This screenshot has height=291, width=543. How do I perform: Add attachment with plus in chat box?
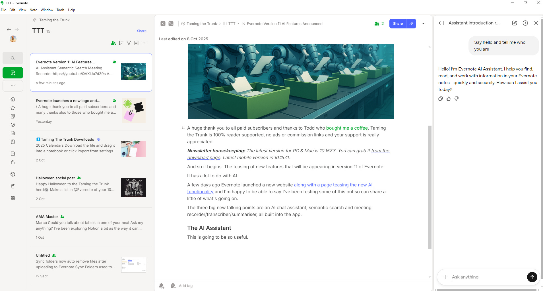(445, 277)
